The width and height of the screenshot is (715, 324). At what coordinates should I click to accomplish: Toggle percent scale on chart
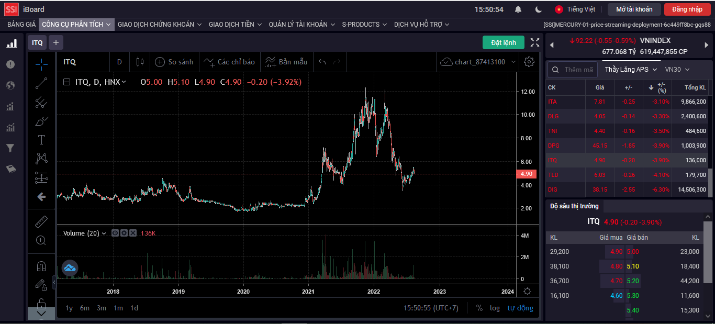[x=479, y=308]
